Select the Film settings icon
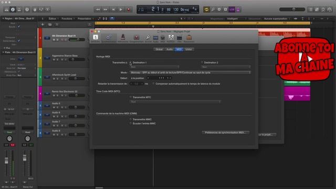Screen dimensions: 336x189 pyautogui.click(x=180, y=38)
